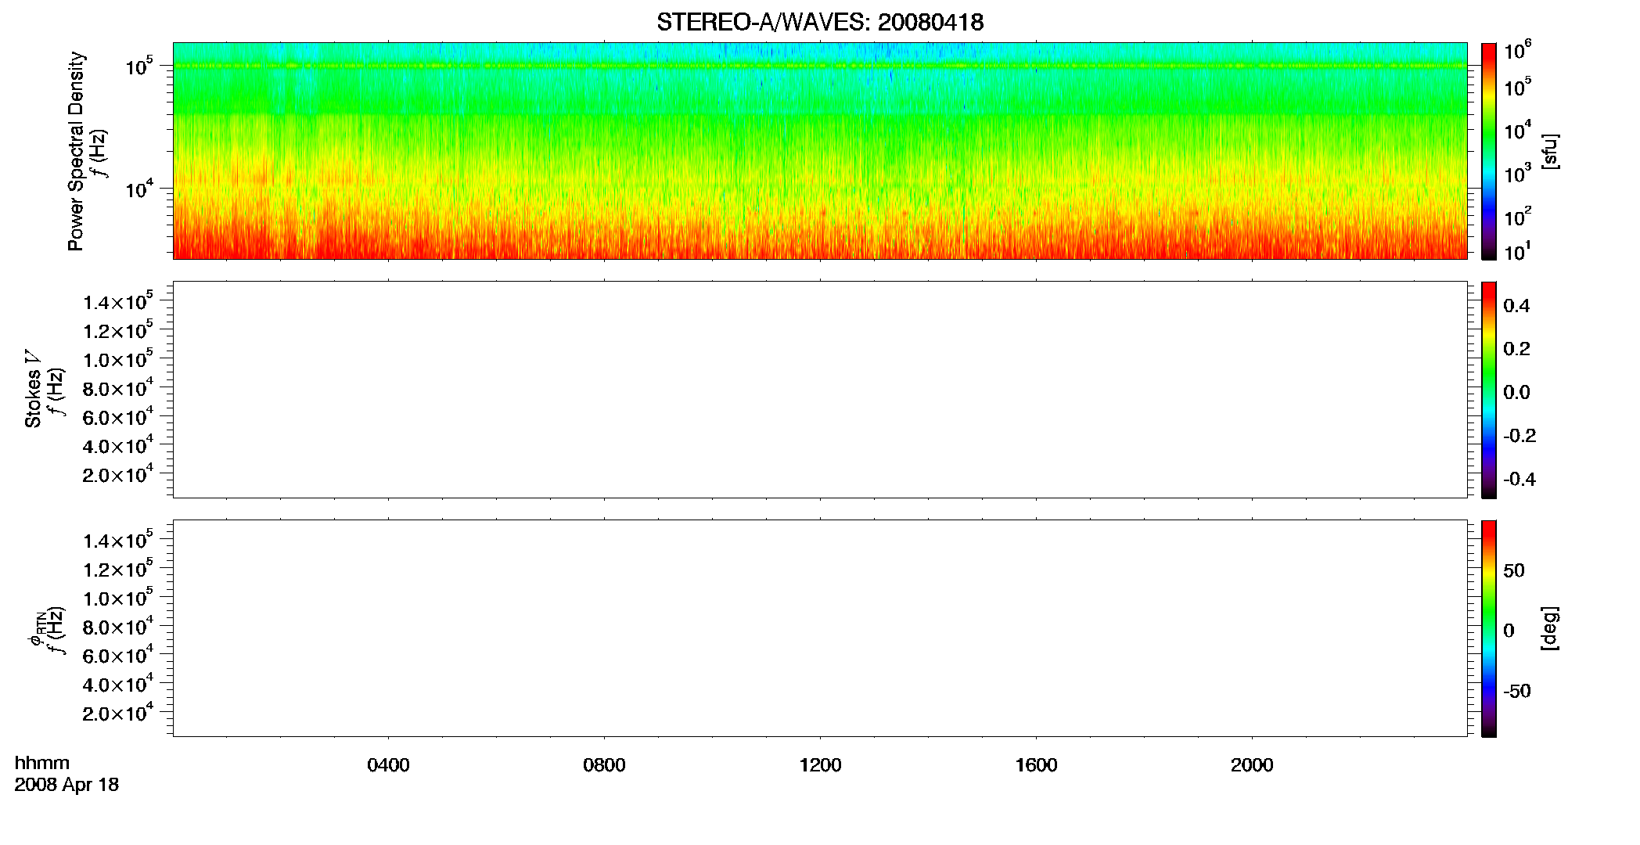Select the 2000 time axis label
The height and width of the screenshot is (845, 1640).
click(x=1252, y=765)
